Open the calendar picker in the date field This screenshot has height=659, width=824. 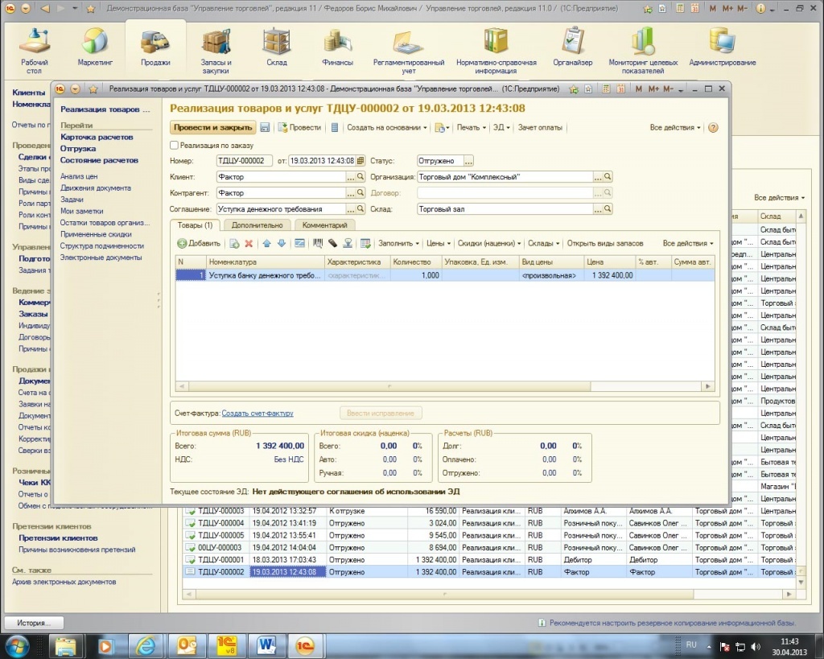[x=360, y=161]
